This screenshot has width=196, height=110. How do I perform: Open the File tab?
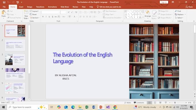(x=4, y=7)
